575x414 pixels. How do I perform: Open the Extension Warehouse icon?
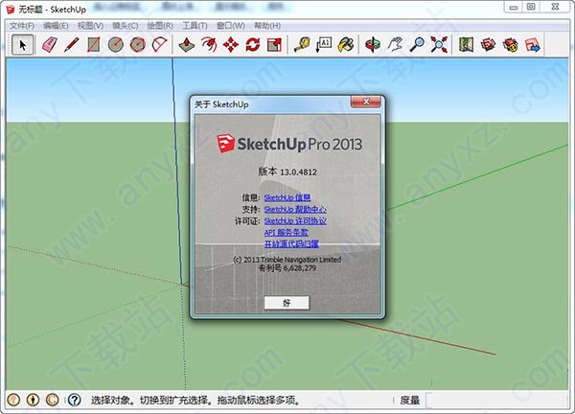pyautogui.click(x=510, y=45)
